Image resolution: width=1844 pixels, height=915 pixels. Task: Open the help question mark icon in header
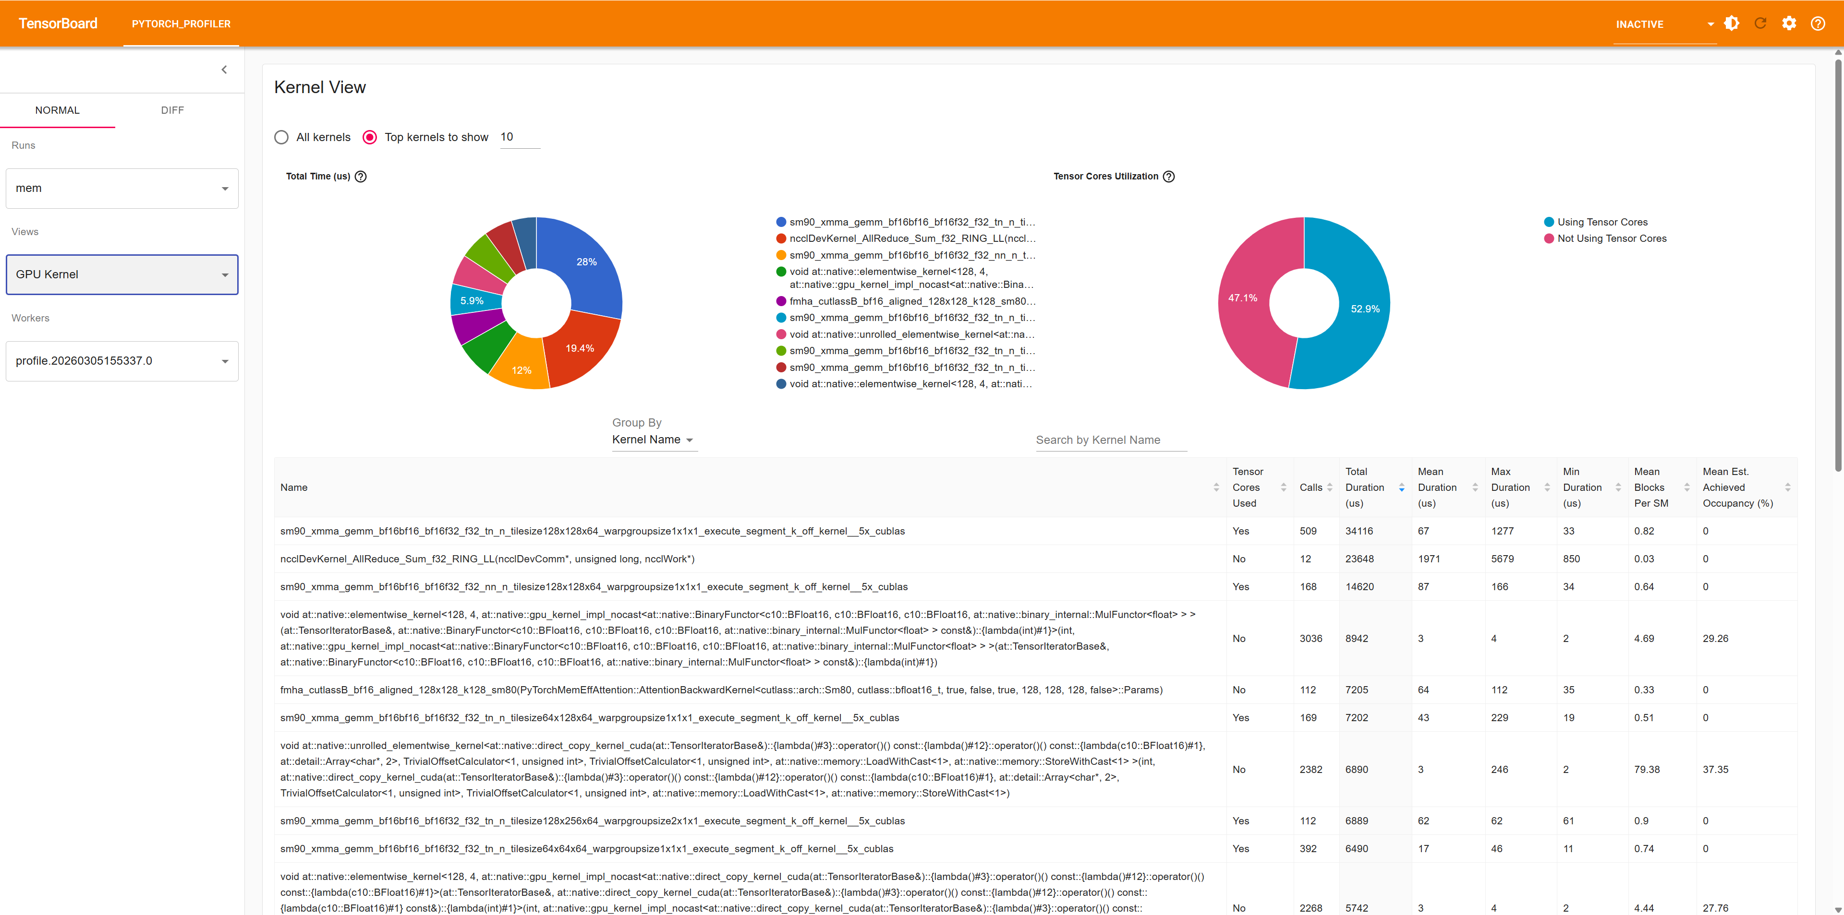tap(1817, 24)
